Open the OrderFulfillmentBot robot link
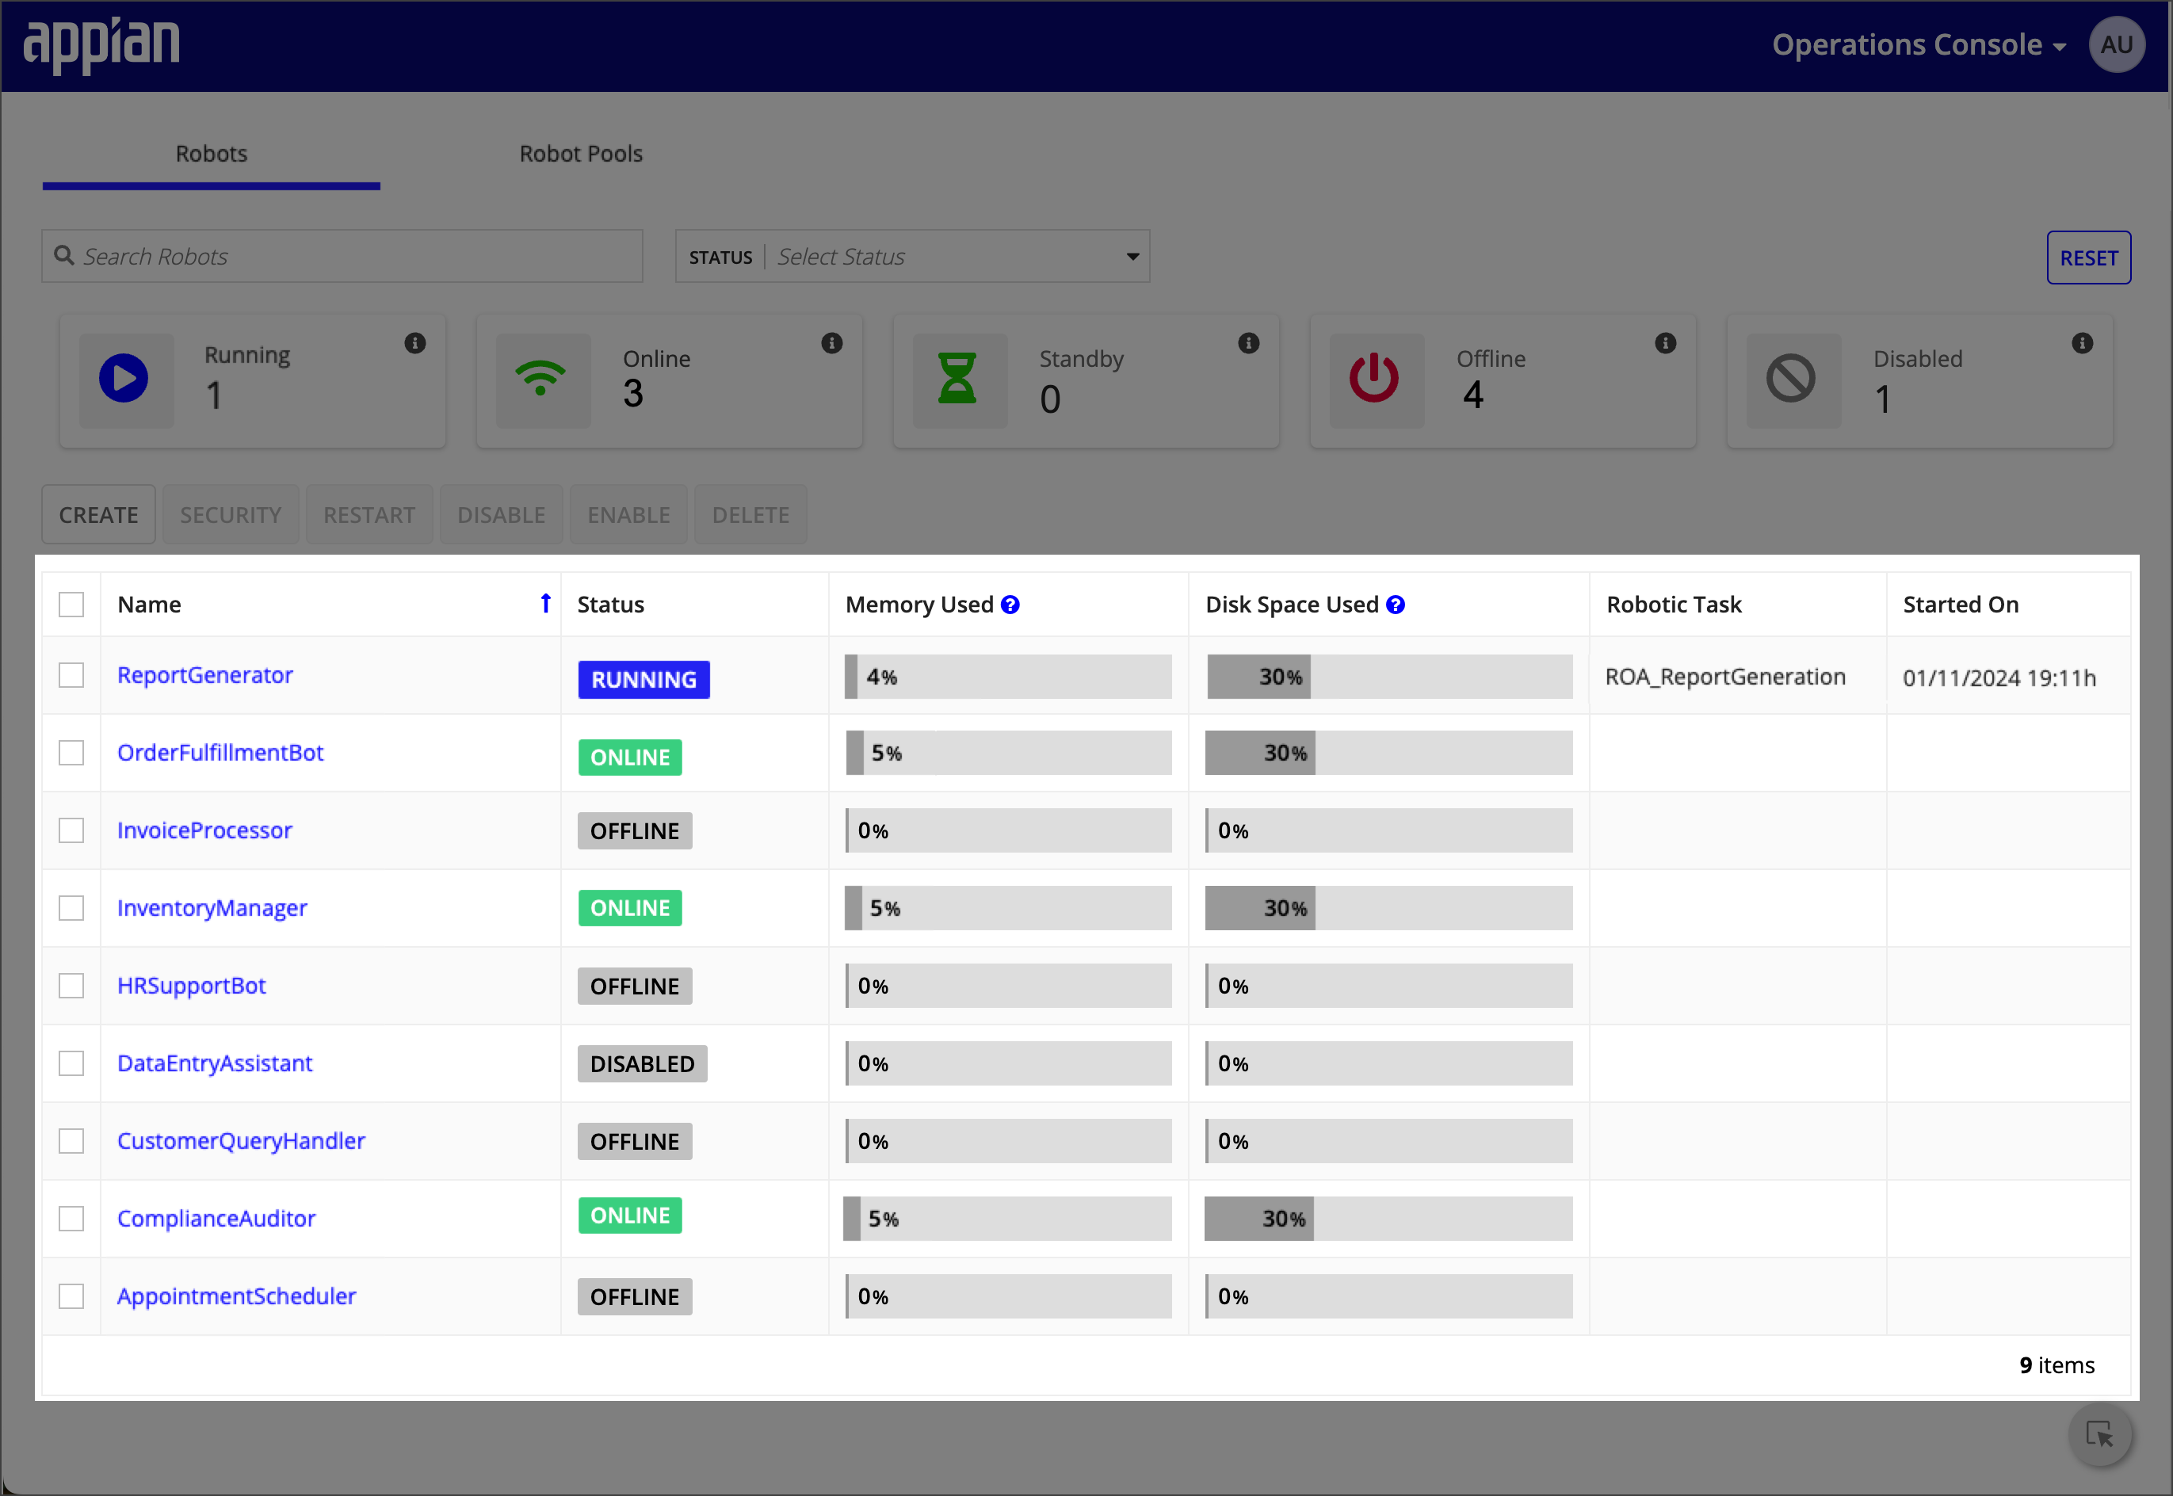The width and height of the screenshot is (2173, 1496). [x=220, y=753]
